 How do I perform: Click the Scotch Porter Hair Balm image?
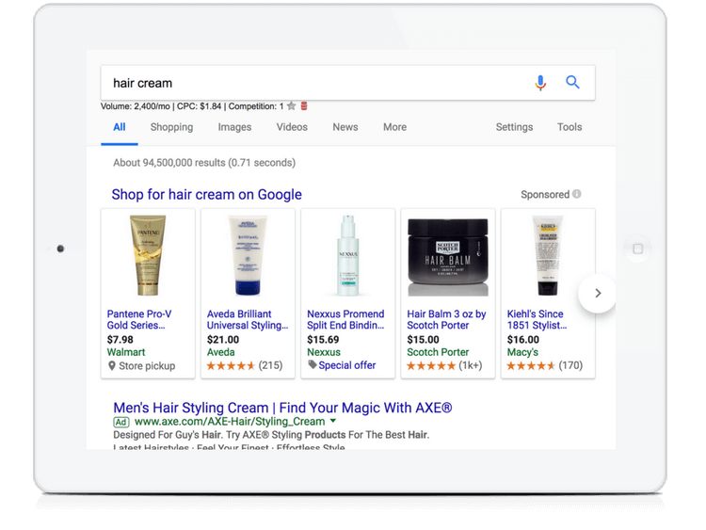pos(448,255)
